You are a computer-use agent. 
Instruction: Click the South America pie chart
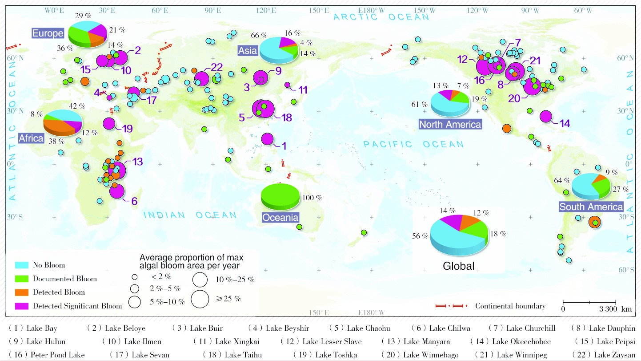point(591,187)
